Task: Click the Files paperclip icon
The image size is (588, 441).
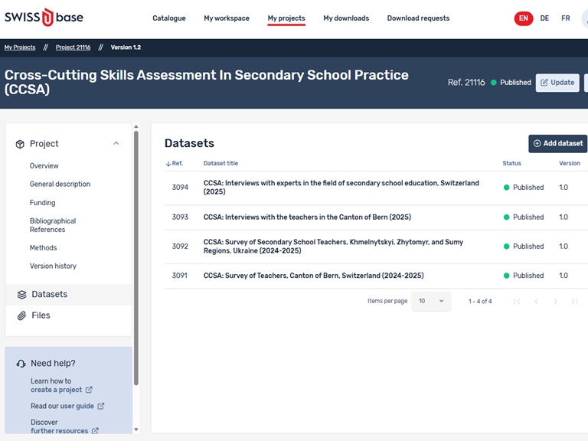Action: tap(21, 315)
